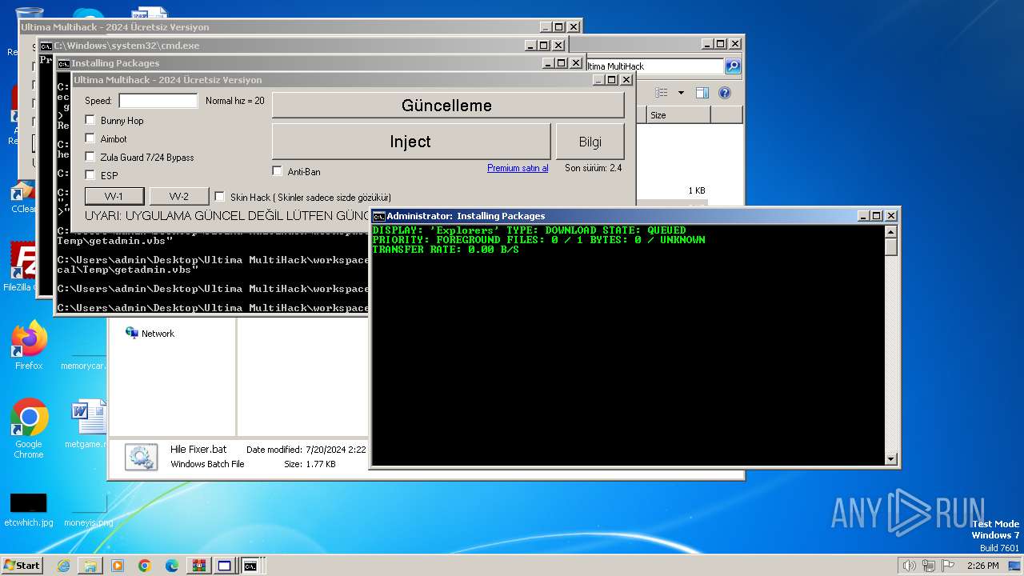1024x576 pixels.
Task: Open the Firefox desktop shortcut
Action: click(x=29, y=346)
